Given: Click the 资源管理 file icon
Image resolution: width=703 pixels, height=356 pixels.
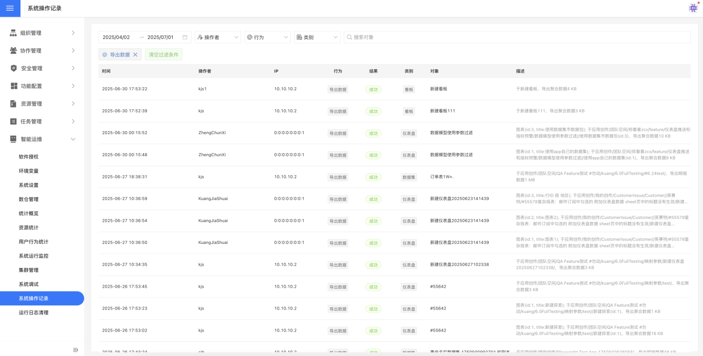Looking at the screenshot, I should pos(14,104).
